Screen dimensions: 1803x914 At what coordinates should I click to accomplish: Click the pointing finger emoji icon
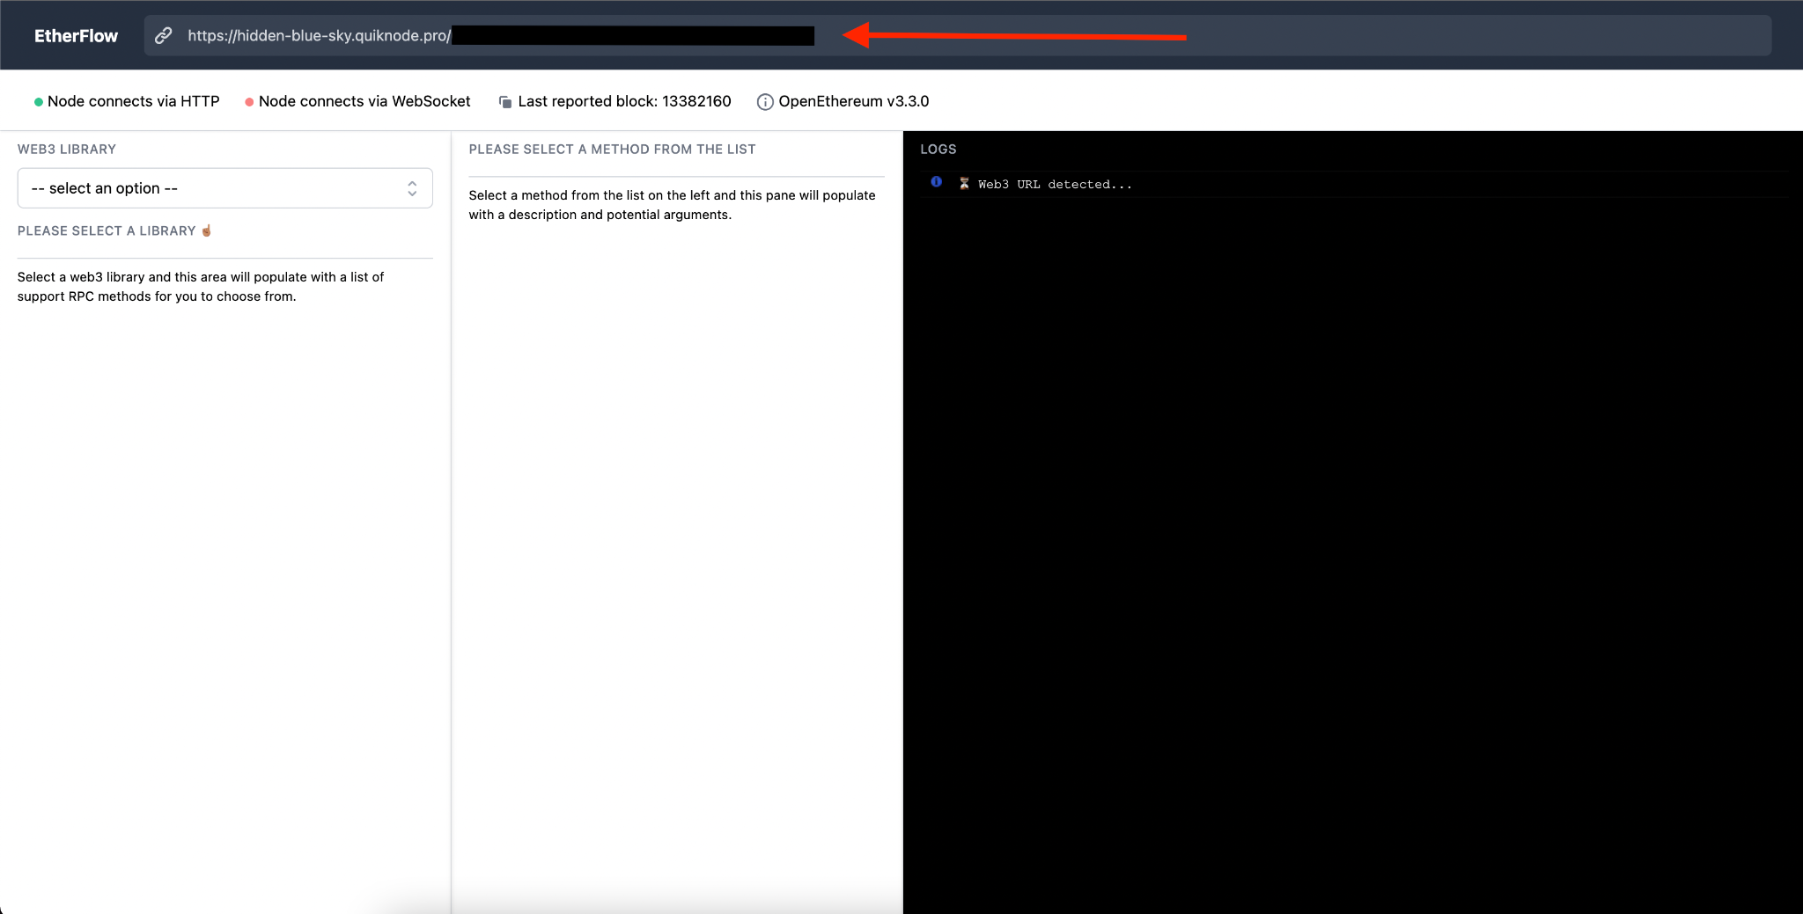(207, 230)
